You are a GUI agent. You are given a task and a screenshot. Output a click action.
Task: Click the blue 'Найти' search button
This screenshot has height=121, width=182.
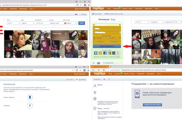point(82,23)
